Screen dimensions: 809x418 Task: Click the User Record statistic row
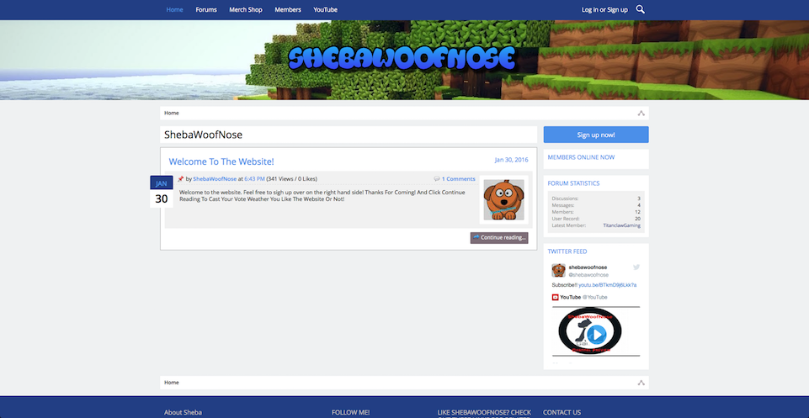596,219
